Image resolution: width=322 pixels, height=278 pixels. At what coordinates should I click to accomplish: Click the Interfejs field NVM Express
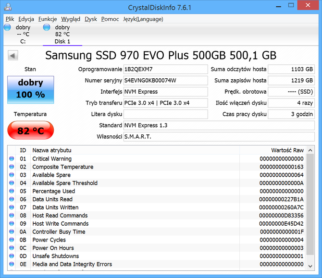[x=165, y=92]
